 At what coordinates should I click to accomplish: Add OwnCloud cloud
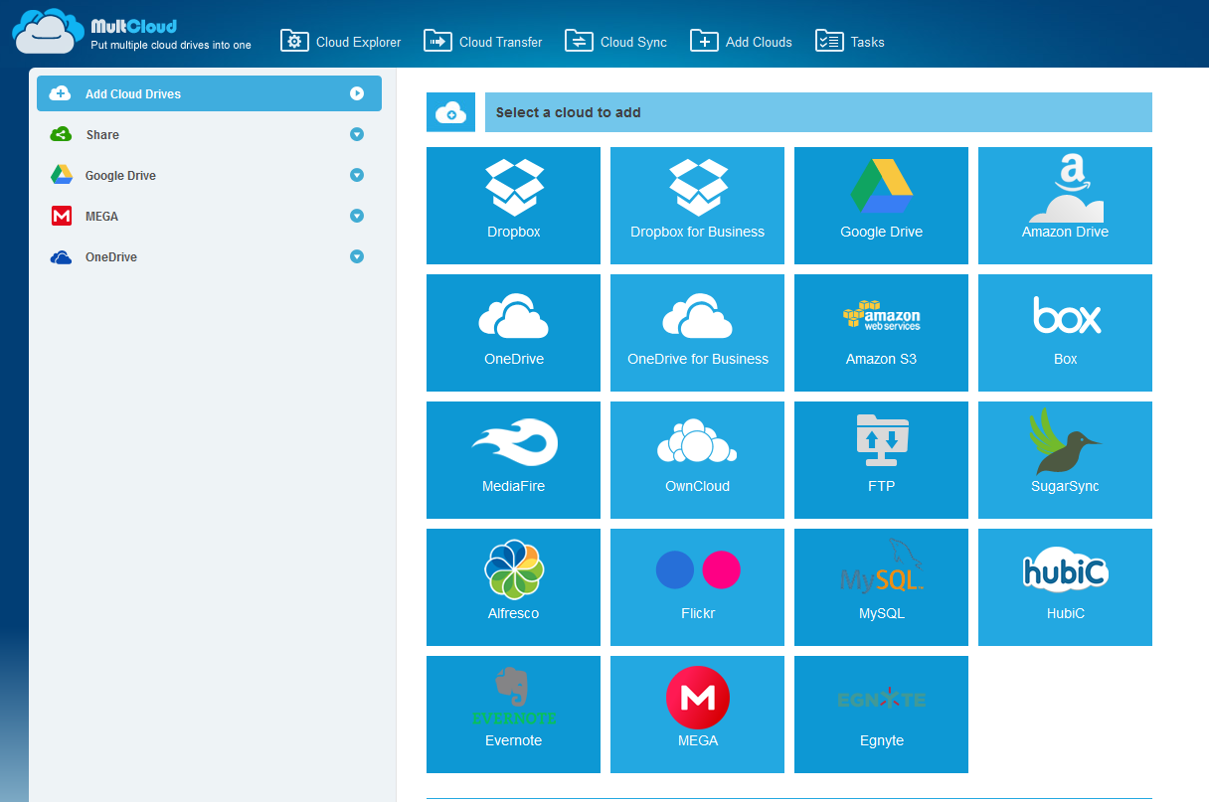coord(697,460)
